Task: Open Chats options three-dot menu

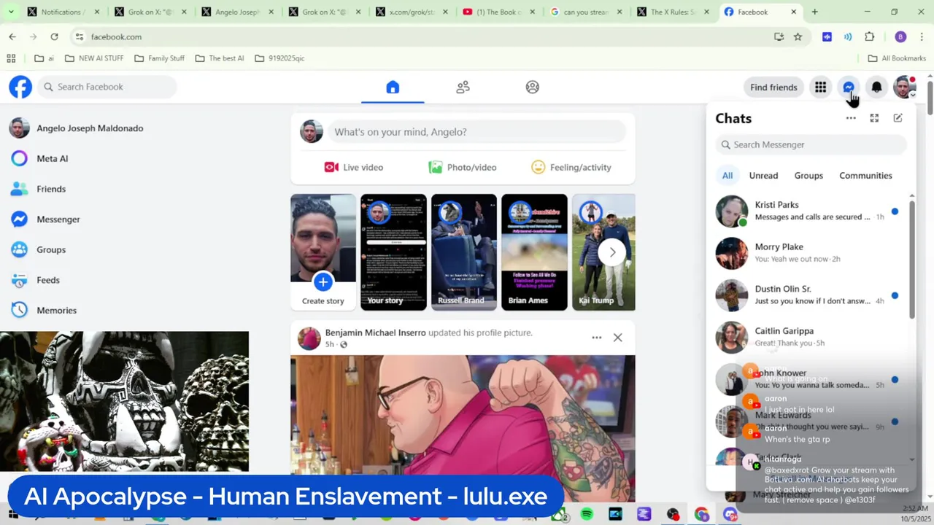Action: [x=851, y=118]
